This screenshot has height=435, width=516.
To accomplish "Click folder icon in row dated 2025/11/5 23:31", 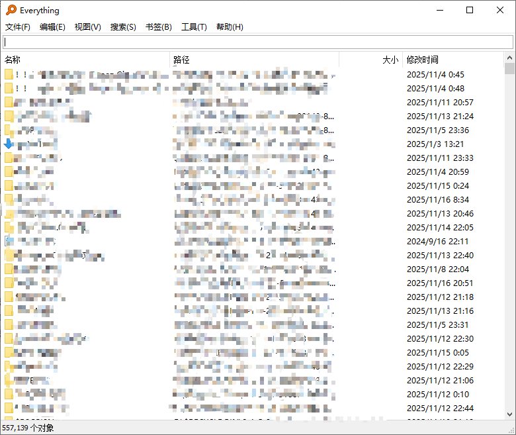I will pyautogui.click(x=9, y=324).
